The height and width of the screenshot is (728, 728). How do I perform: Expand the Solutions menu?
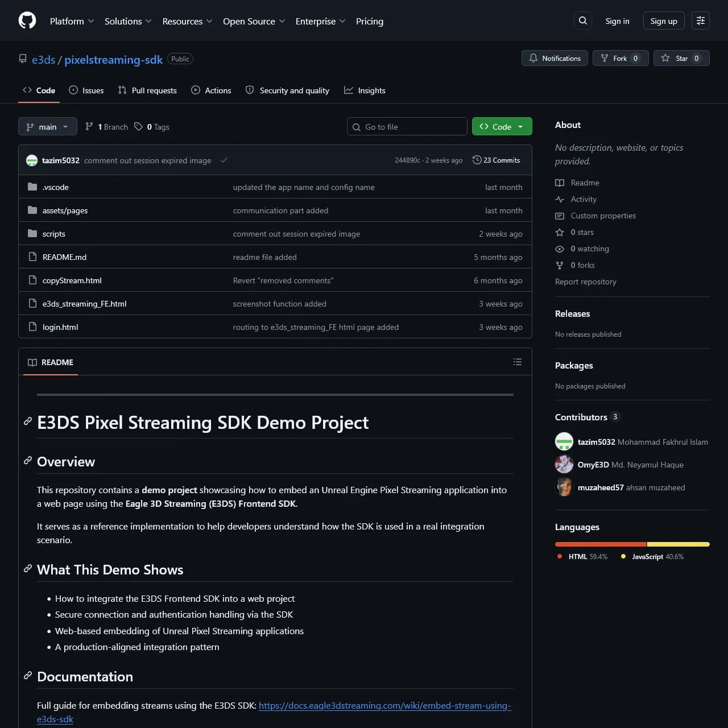point(128,21)
